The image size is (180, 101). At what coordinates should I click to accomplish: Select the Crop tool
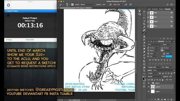click(x=144, y=24)
